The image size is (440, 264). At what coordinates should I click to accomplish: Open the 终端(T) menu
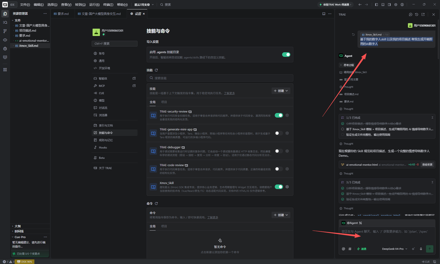(108, 5)
